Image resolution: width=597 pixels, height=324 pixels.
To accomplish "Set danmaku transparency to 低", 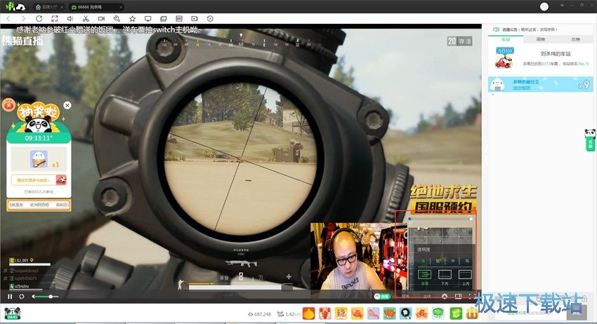I will coord(438,261).
